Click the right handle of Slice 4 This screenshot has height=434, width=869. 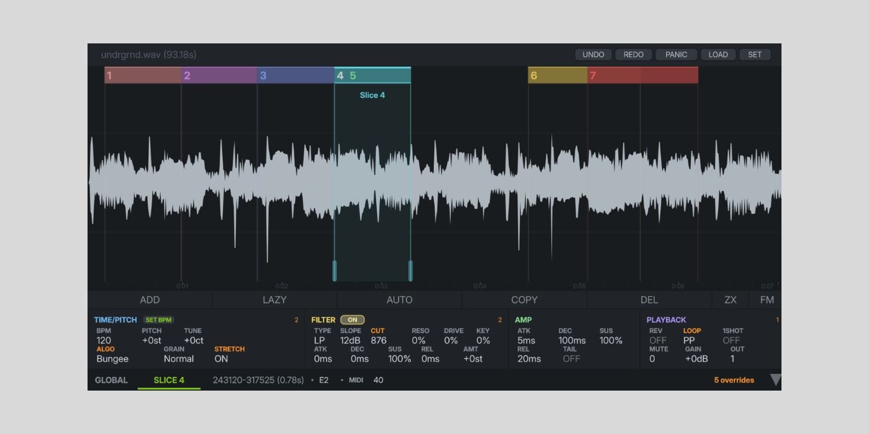410,270
